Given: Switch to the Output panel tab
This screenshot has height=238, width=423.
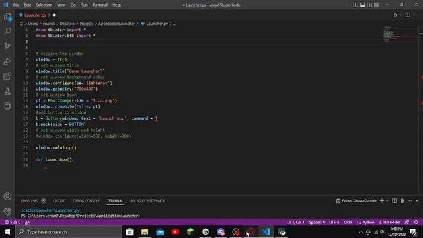Looking at the screenshot, I should tap(59, 201).
